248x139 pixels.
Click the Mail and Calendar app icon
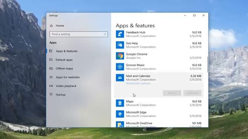120,78
